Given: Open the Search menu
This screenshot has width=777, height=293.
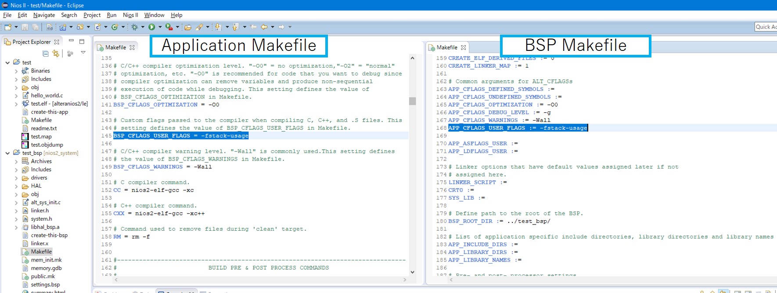Looking at the screenshot, I should [x=69, y=15].
